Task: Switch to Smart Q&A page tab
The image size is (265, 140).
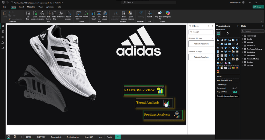Action: [89, 137]
